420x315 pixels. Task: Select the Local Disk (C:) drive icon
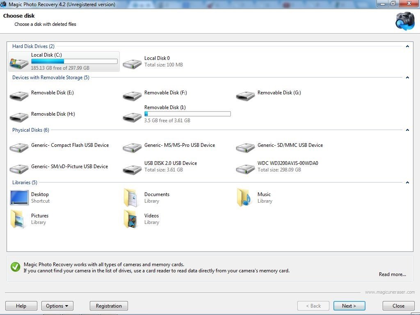(19, 64)
